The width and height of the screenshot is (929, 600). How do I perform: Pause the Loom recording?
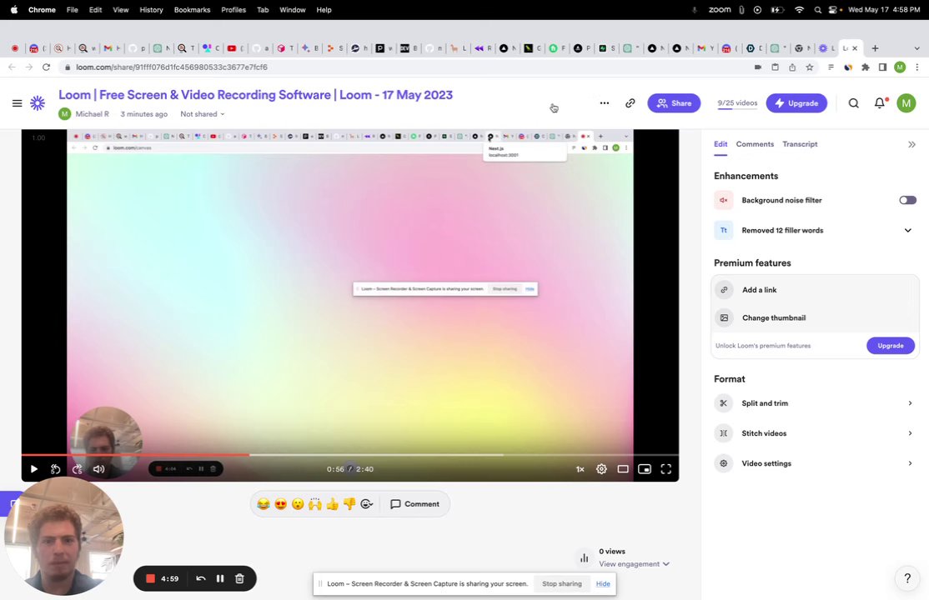coord(220,578)
